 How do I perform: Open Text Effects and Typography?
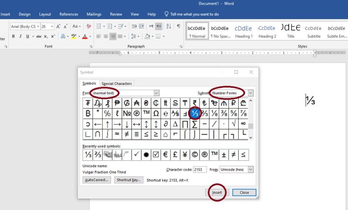pos(63,36)
